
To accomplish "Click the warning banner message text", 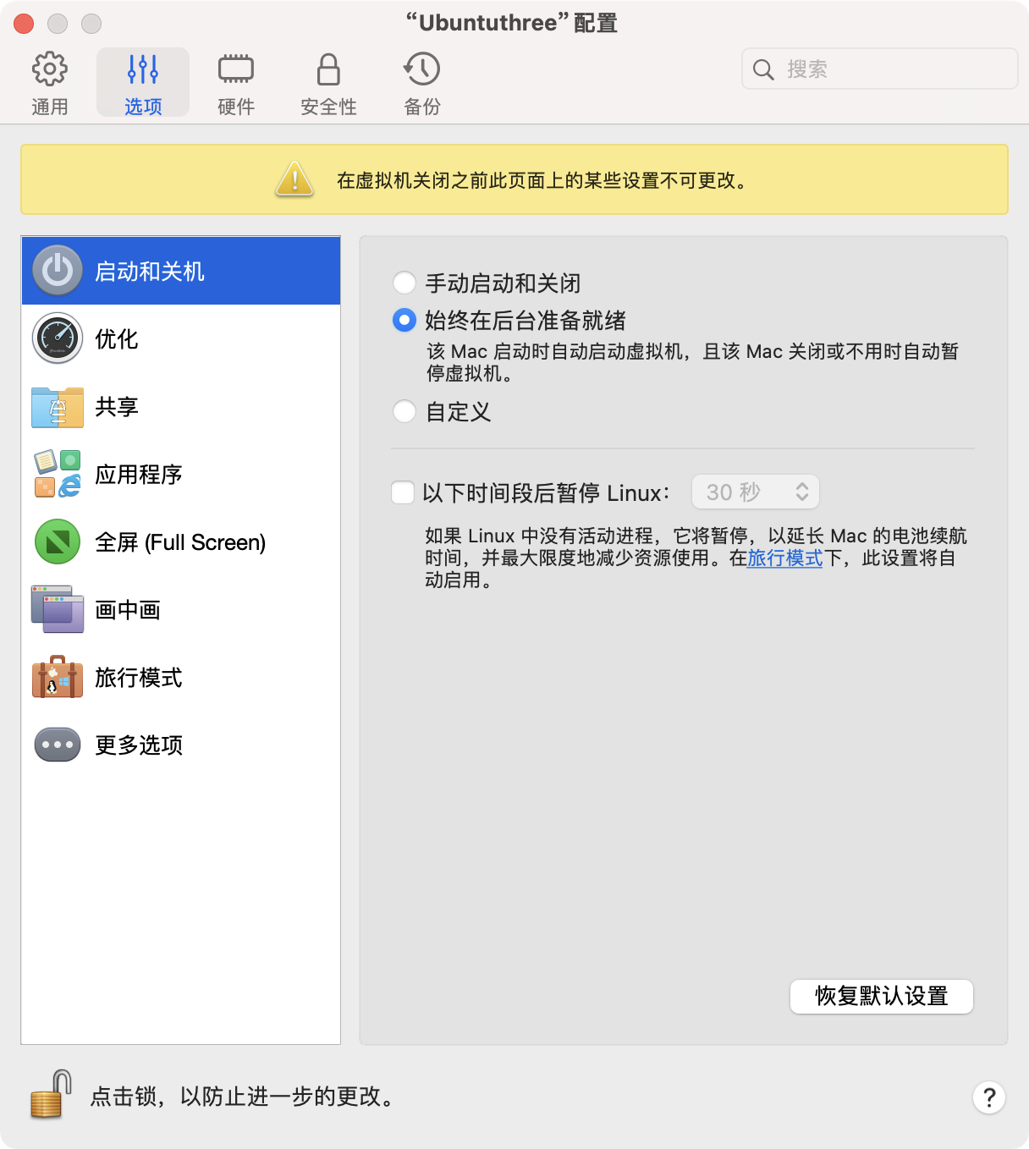I will tap(542, 180).
